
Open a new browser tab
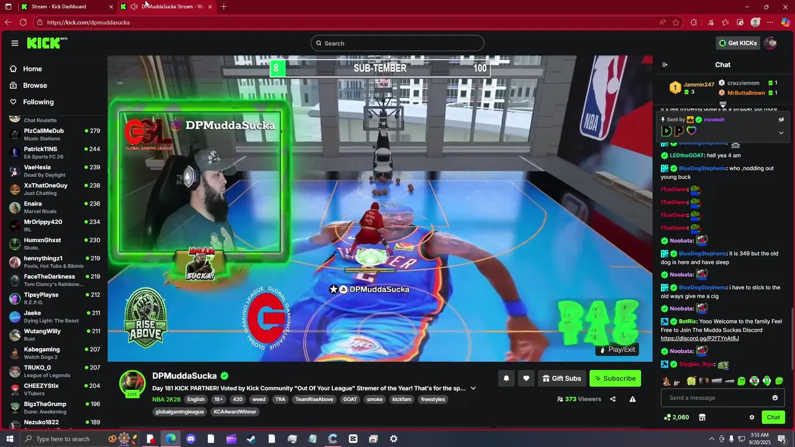click(x=224, y=7)
